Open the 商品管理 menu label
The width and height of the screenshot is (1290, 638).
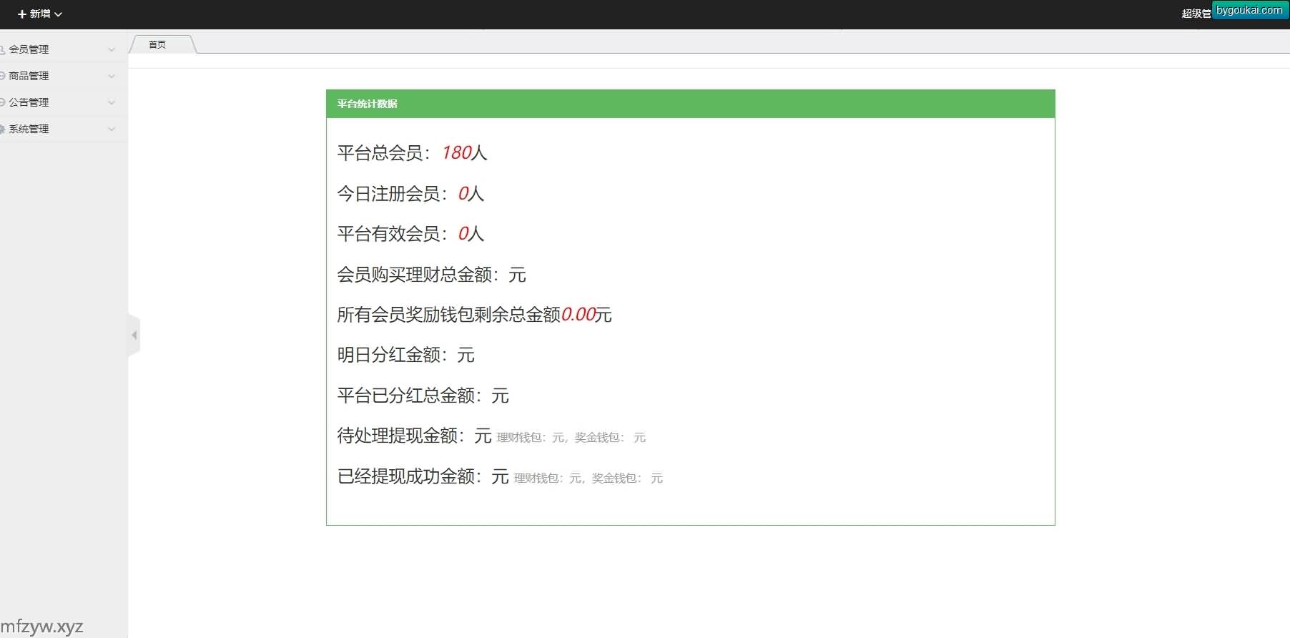(29, 76)
